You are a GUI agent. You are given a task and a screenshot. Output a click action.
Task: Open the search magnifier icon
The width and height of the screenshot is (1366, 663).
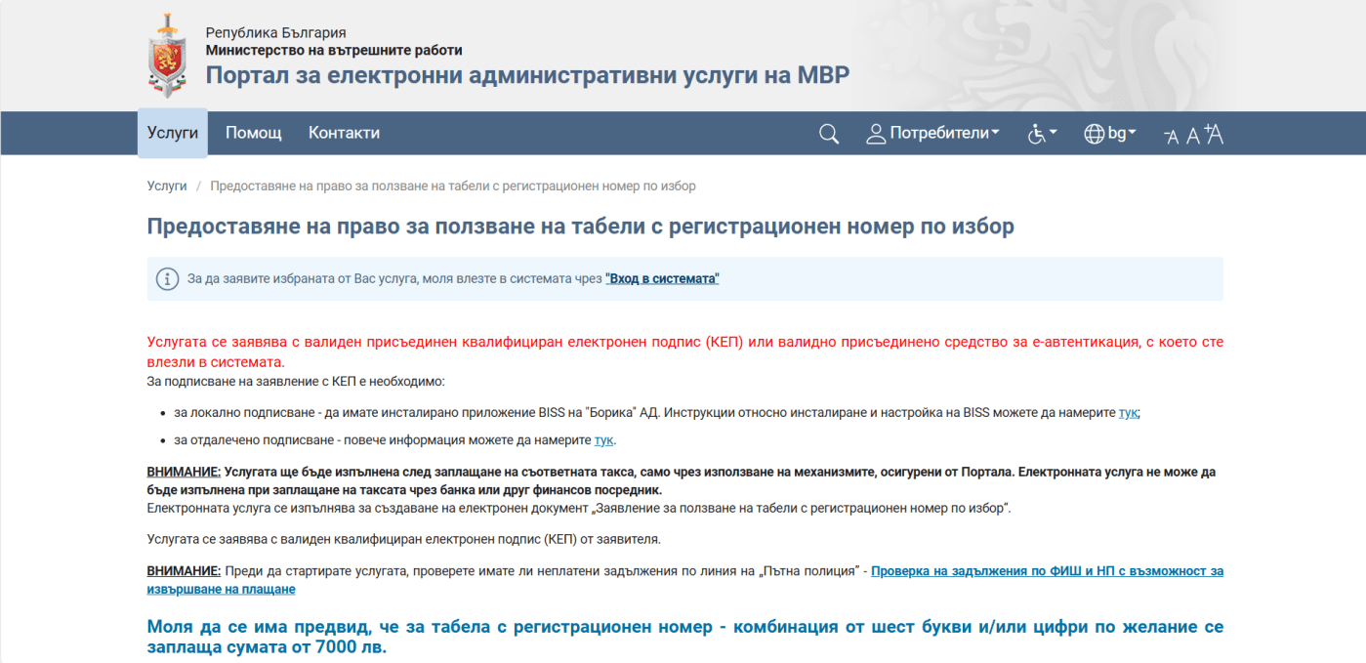(828, 134)
